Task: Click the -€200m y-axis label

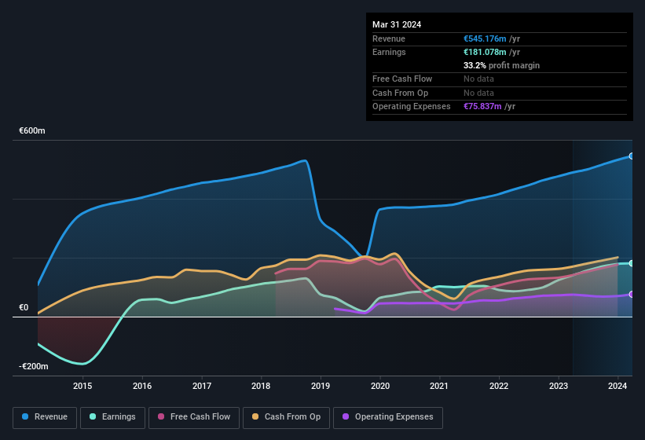Action: pos(33,366)
